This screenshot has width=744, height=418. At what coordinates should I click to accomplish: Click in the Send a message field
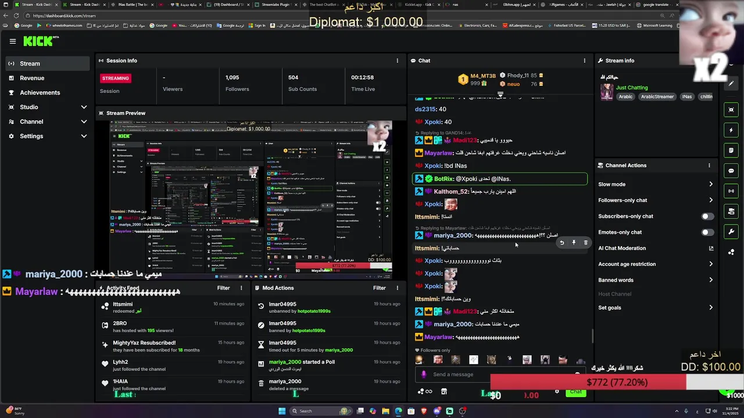500,374
